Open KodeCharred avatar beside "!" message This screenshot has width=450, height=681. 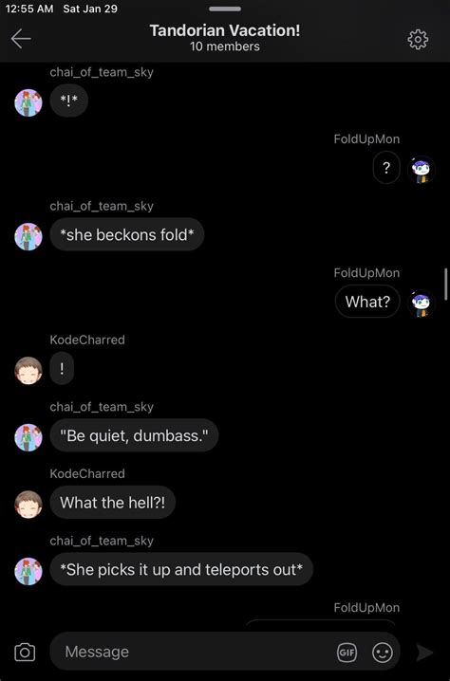point(28,371)
